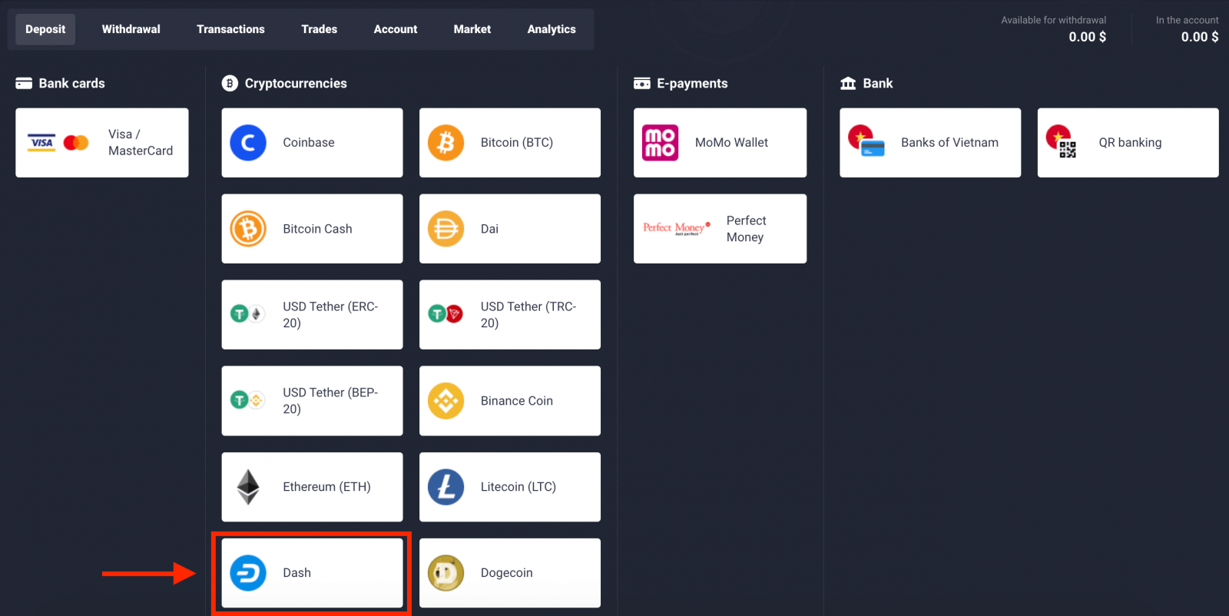Open the Account tab
Image resolution: width=1229 pixels, height=616 pixels.
click(396, 29)
